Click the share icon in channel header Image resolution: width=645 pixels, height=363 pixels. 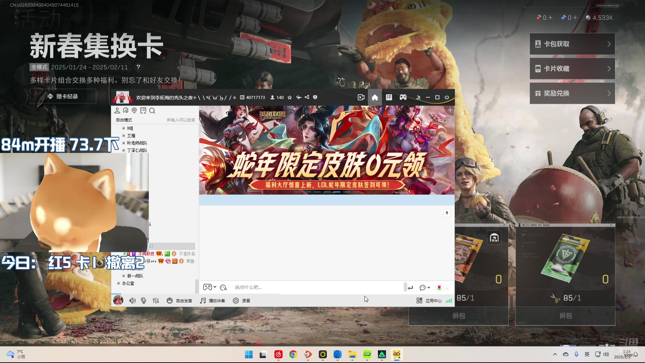(307, 97)
